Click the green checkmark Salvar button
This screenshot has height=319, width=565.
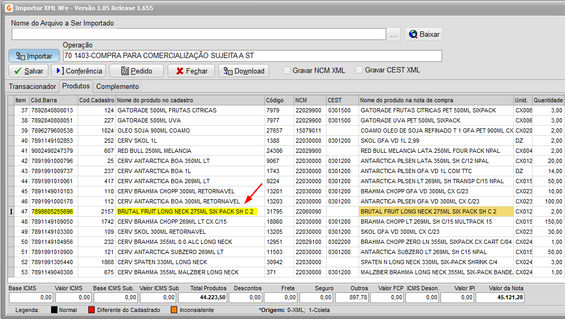(28, 71)
